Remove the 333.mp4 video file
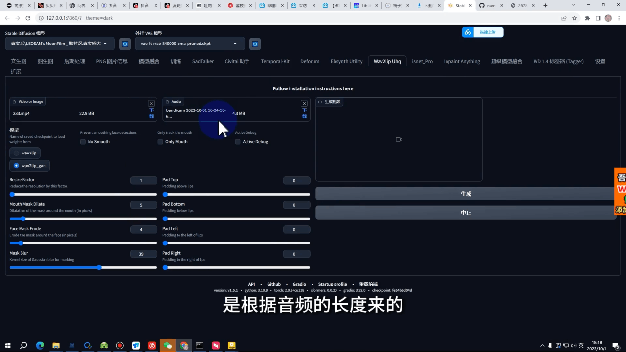Image resolution: width=626 pixels, height=352 pixels. coord(151,103)
